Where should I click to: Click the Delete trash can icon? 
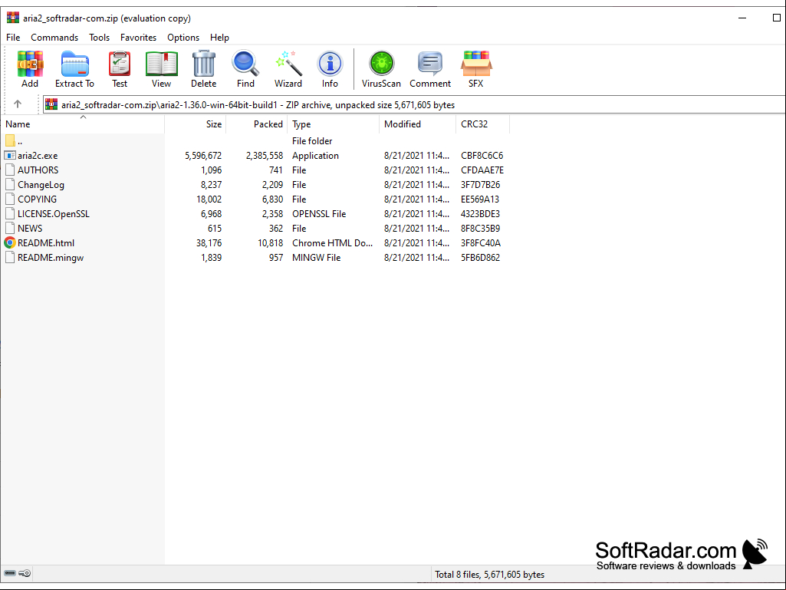click(x=203, y=64)
